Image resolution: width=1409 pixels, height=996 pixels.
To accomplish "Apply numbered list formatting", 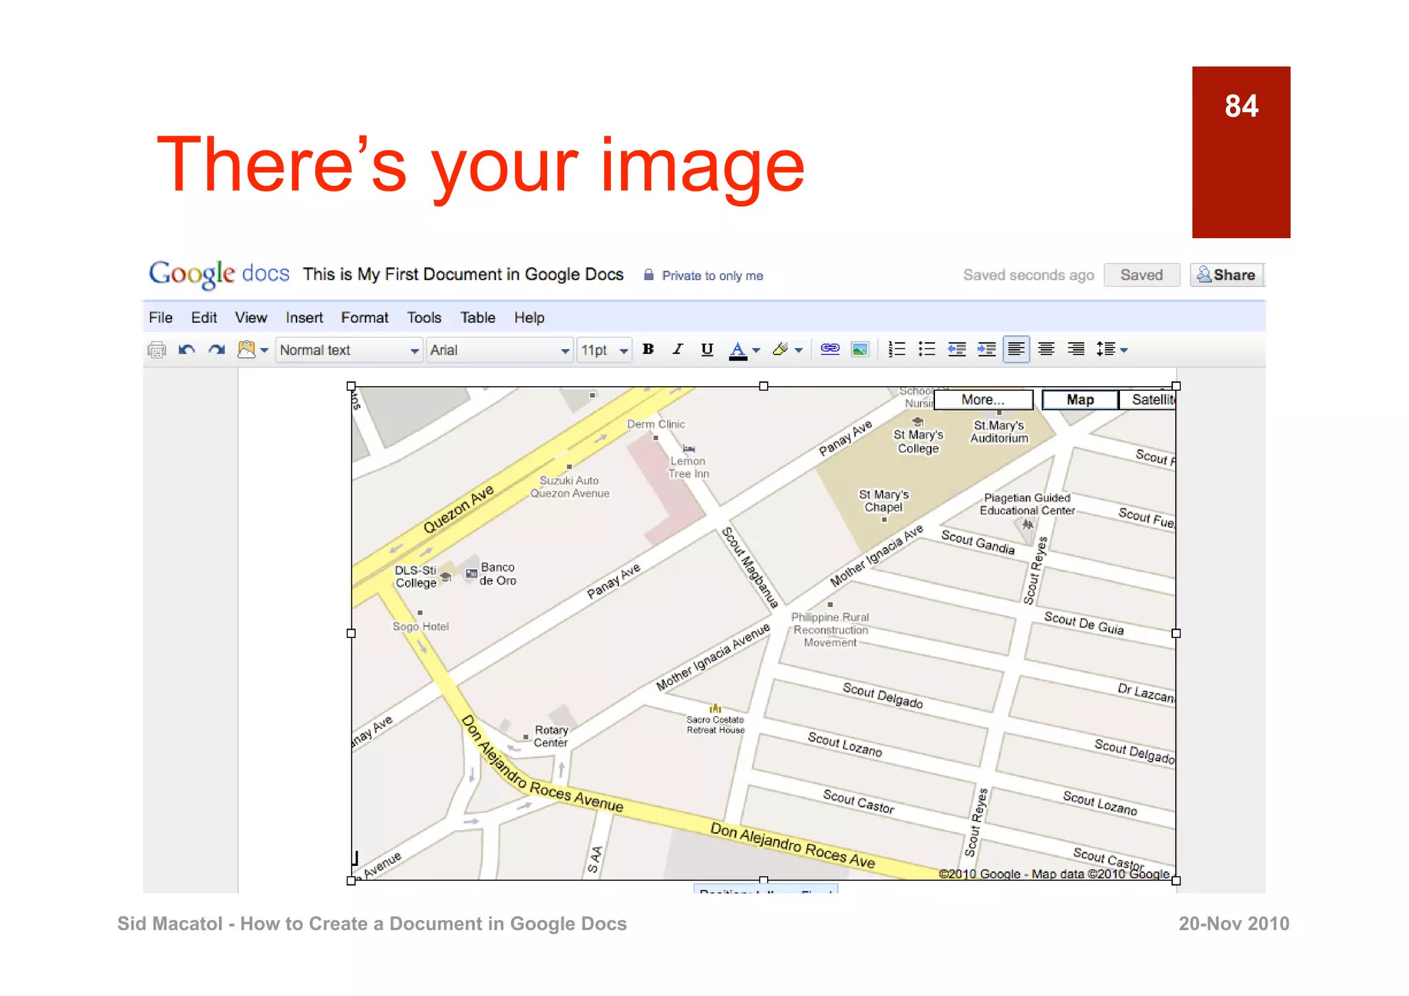I will click(896, 350).
